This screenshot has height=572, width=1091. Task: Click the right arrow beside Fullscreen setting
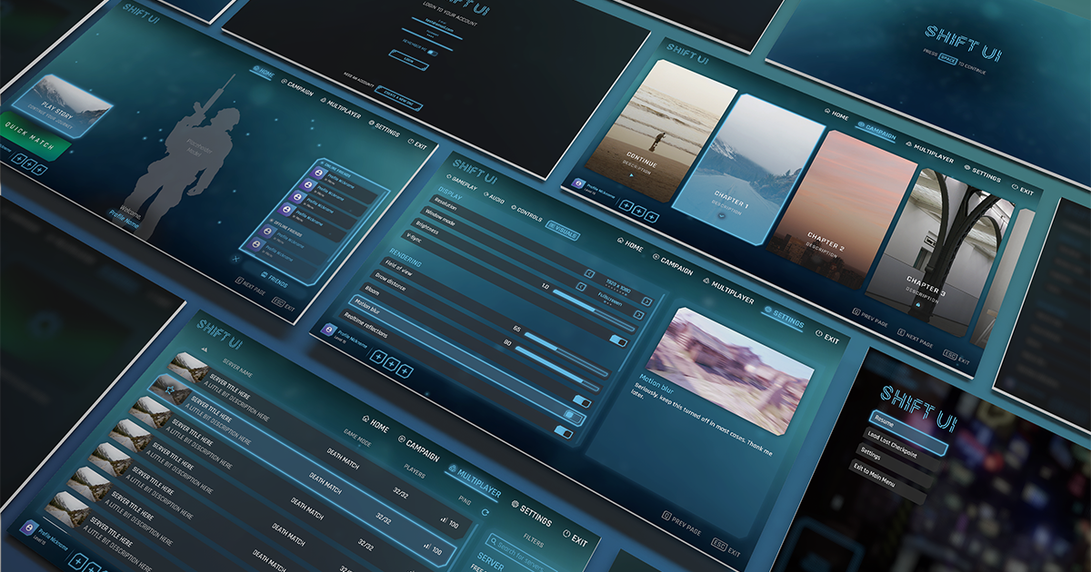[x=646, y=301]
